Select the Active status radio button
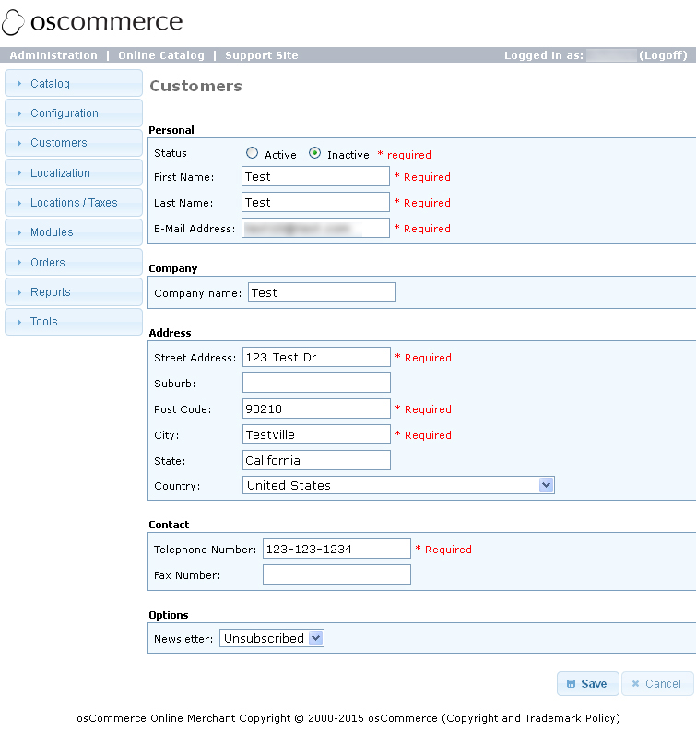696x733 pixels. click(253, 154)
